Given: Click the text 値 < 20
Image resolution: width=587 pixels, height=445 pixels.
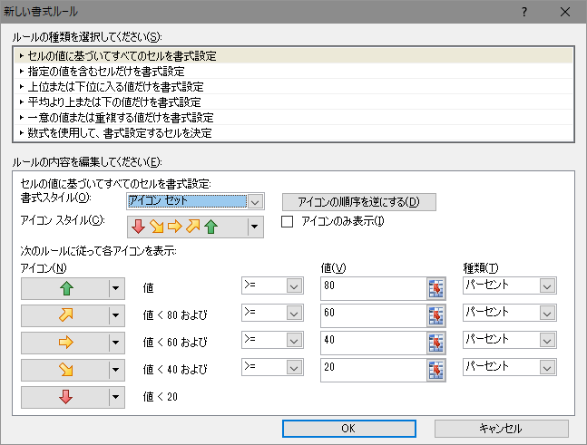Looking at the screenshot, I should click(161, 397).
